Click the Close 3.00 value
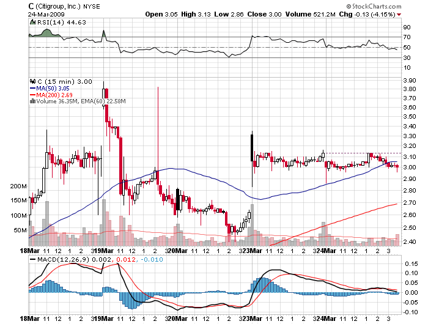The width and height of the screenshot is (428, 324). pyautogui.click(x=264, y=14)
